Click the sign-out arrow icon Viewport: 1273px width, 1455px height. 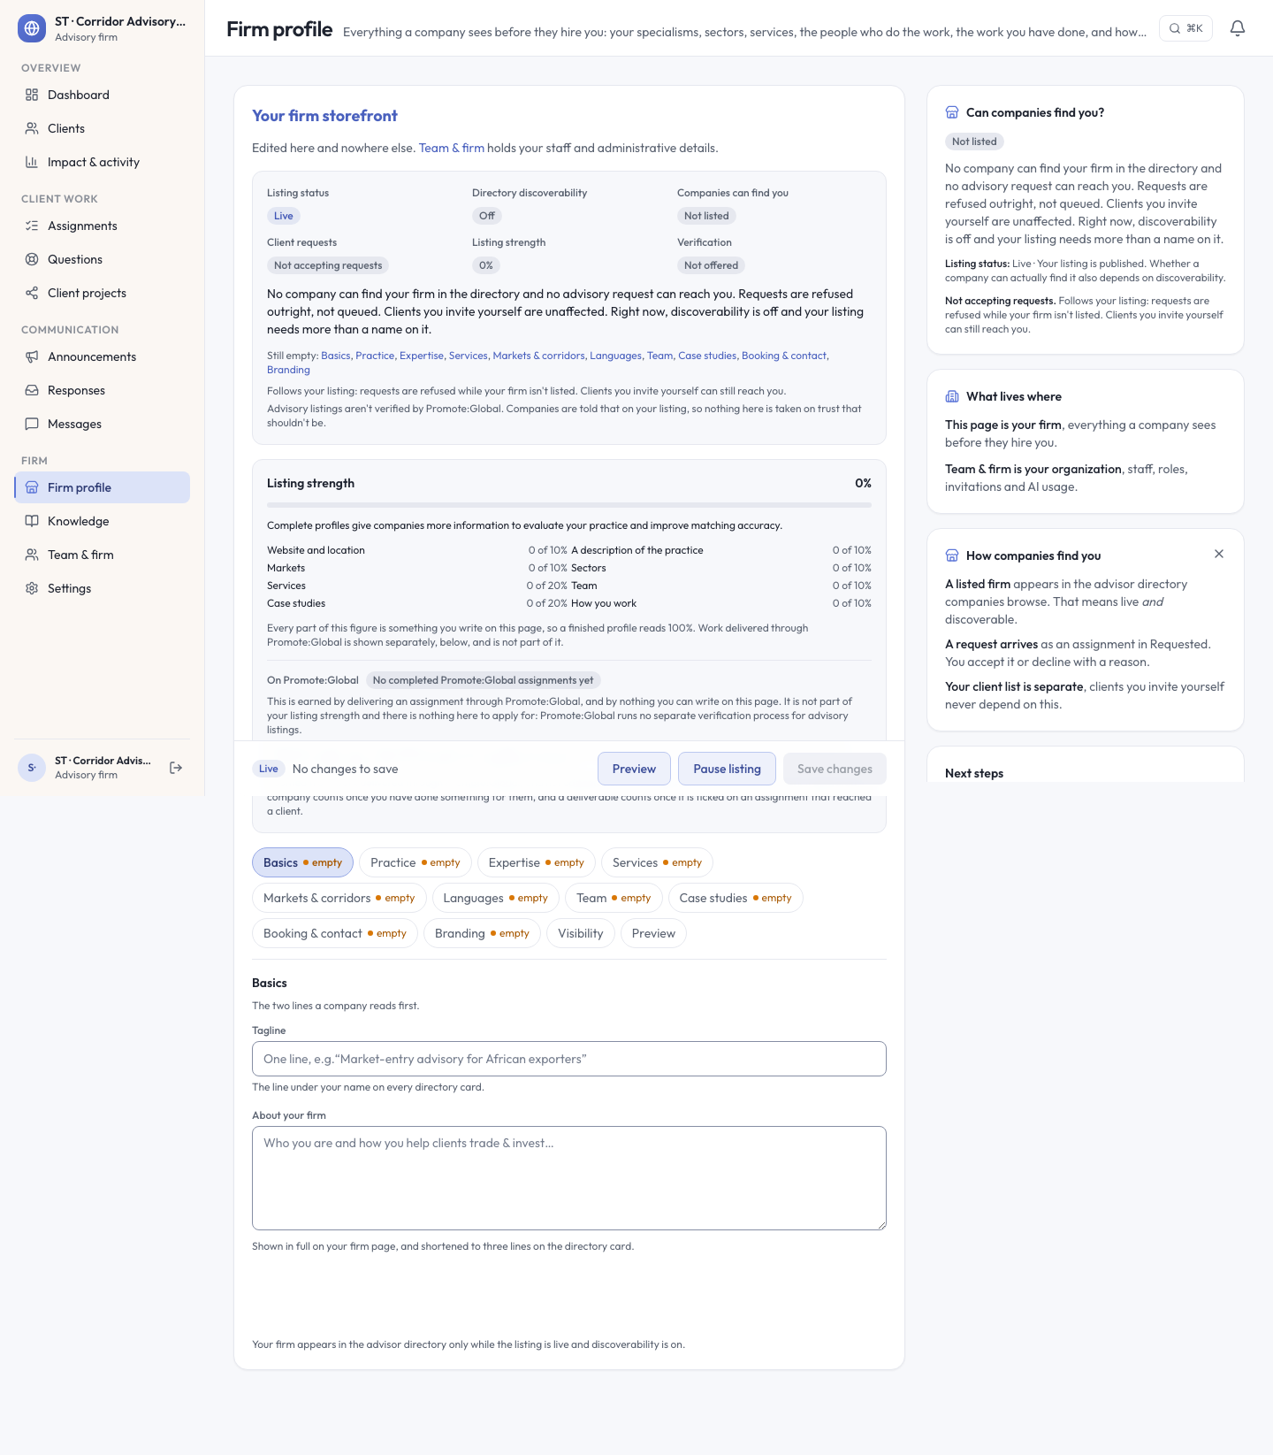coord(176,768)
